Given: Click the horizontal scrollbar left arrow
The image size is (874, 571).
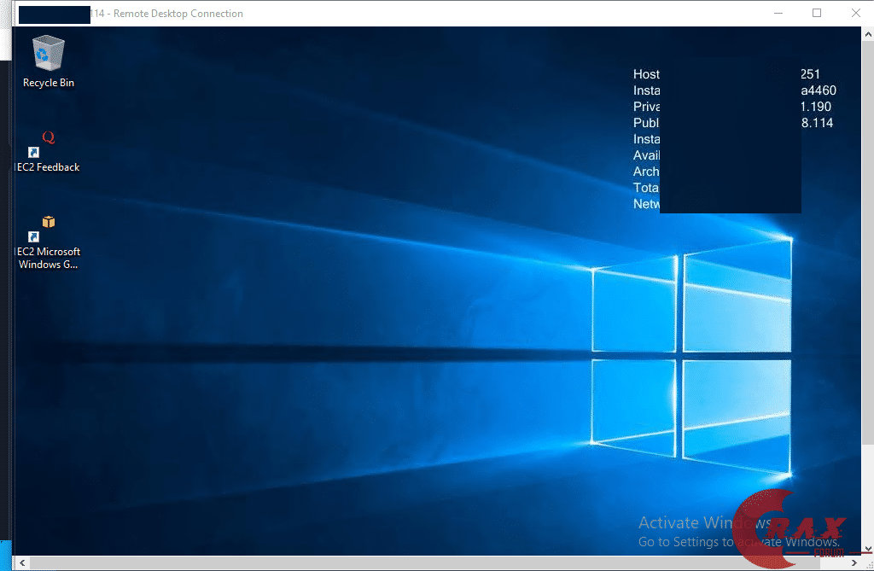Looking at the screenshot, I should (x=24, y=563).
